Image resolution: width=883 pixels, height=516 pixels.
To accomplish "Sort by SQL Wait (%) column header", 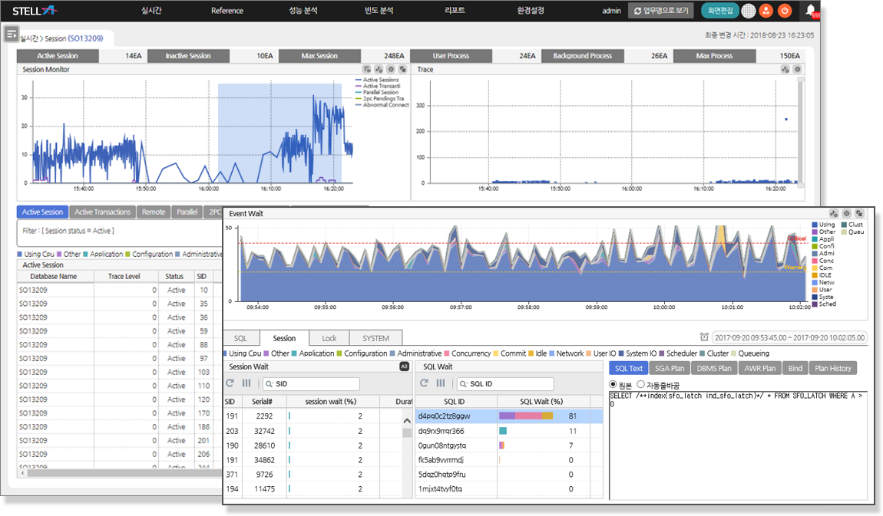I will coord(542,401).
